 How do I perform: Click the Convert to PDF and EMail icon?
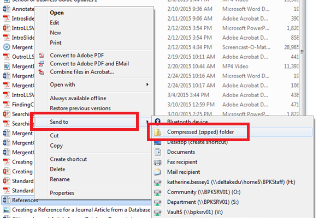(x=42, y=64)
